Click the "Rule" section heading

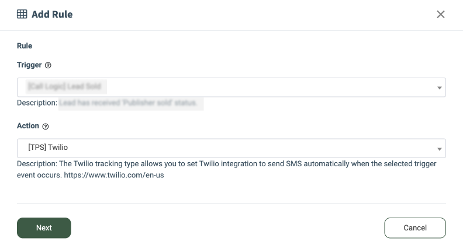point(25,45)
